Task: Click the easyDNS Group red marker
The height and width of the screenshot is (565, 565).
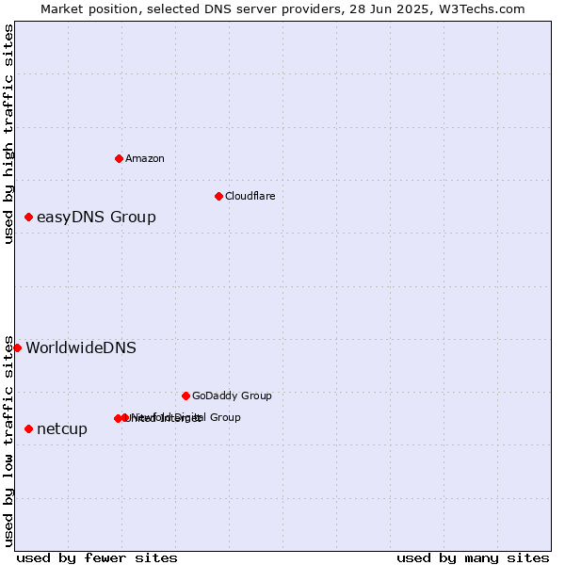Action: (x=29, y=217)
